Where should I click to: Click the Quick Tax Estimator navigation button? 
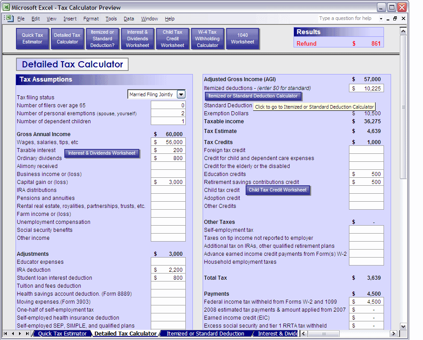(32, 39)
